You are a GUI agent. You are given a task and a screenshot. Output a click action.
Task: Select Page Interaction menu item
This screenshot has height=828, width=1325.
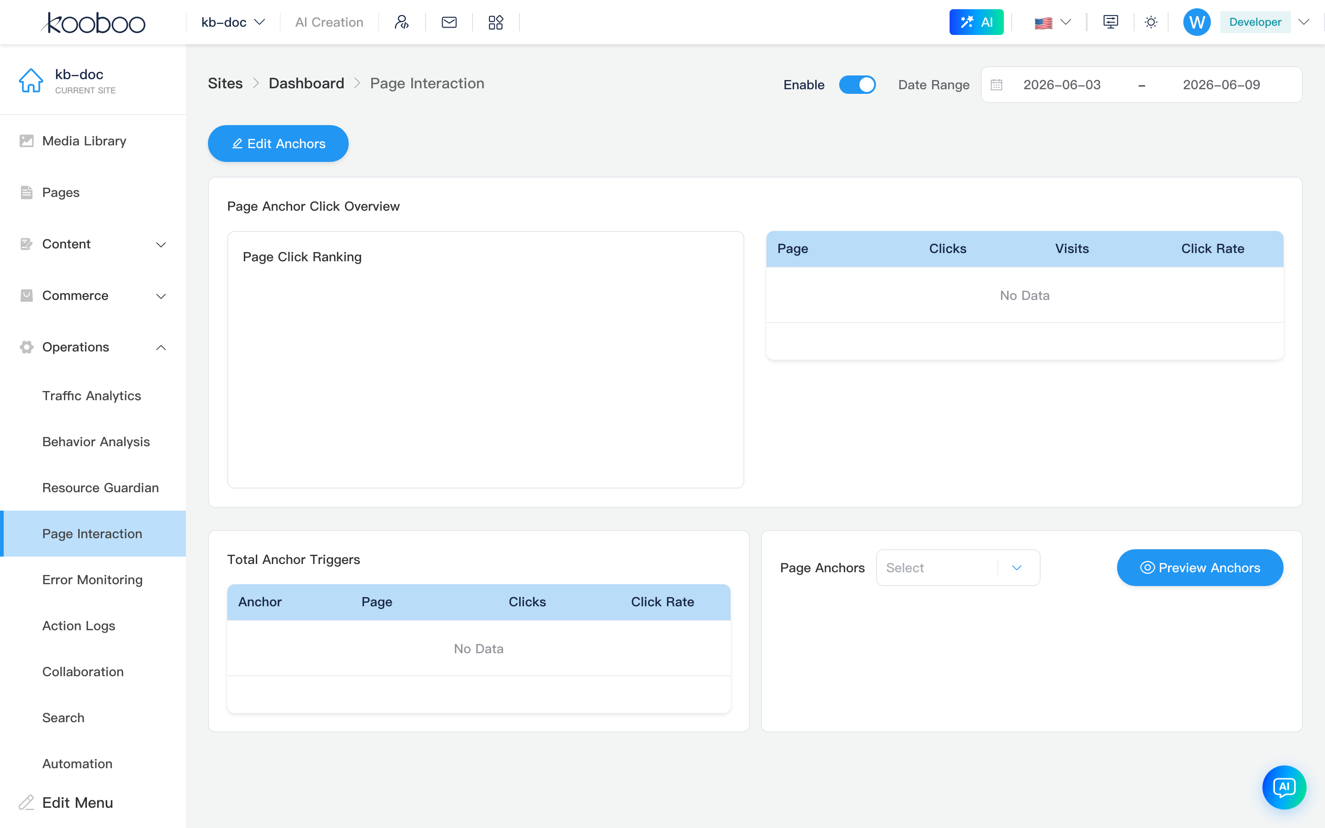point(93,534)
